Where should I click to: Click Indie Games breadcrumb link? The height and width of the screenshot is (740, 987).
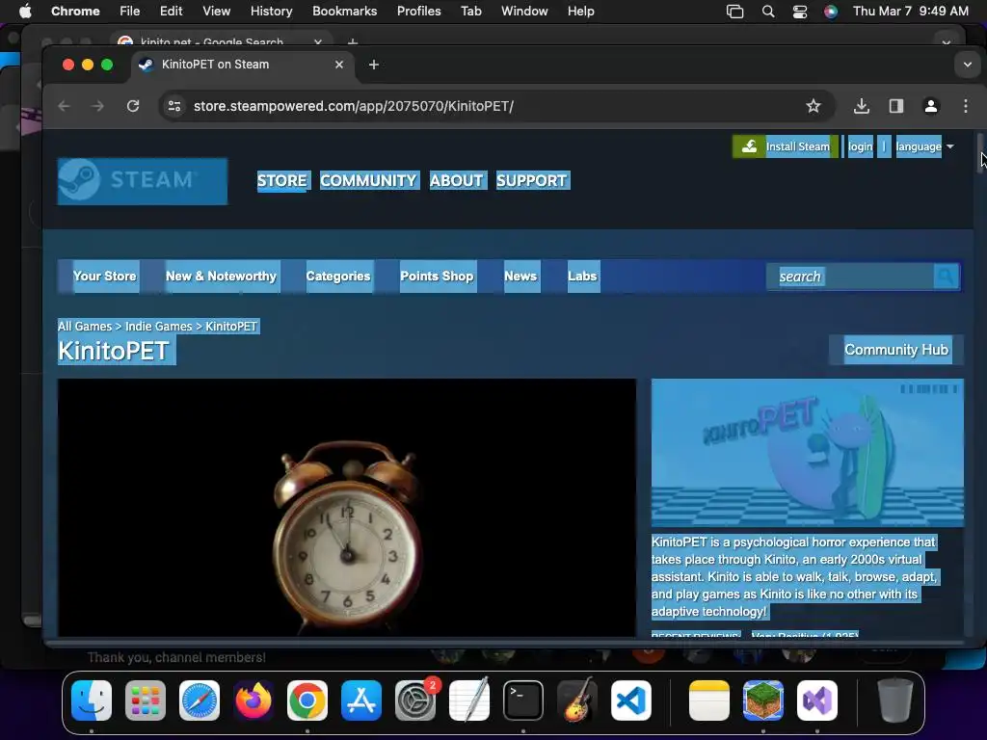[159, 327]
